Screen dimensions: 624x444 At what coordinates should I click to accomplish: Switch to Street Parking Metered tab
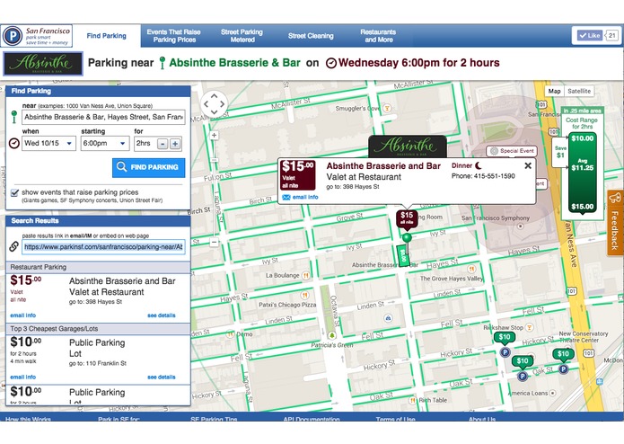tap(242, 36)
